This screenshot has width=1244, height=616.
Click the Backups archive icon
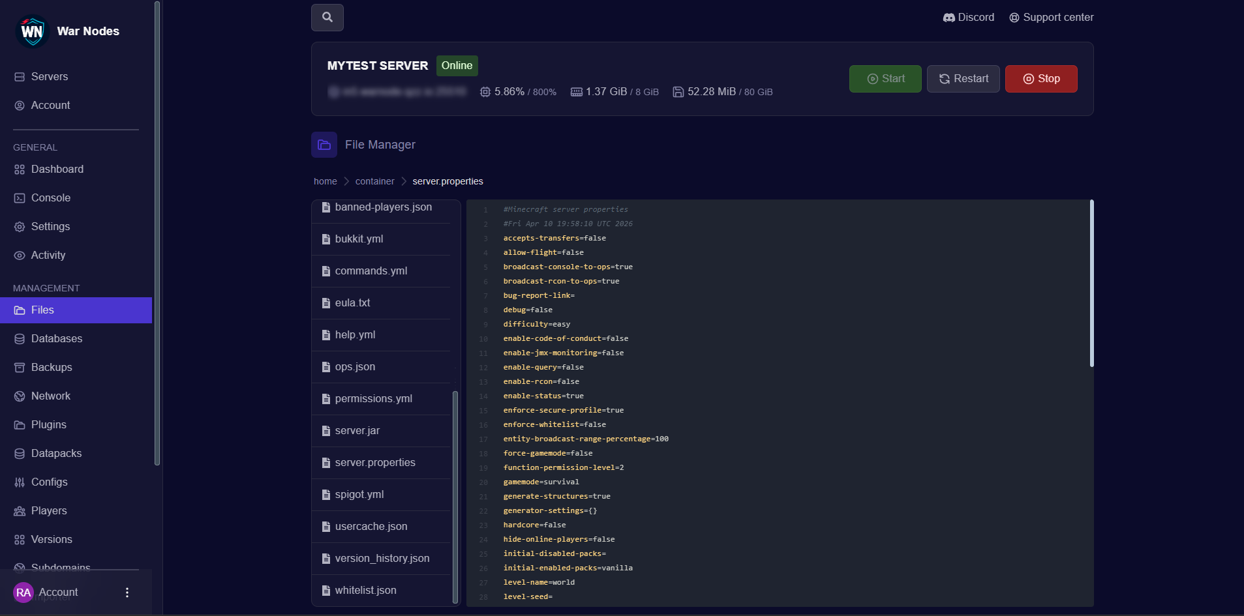coord(20,368)
